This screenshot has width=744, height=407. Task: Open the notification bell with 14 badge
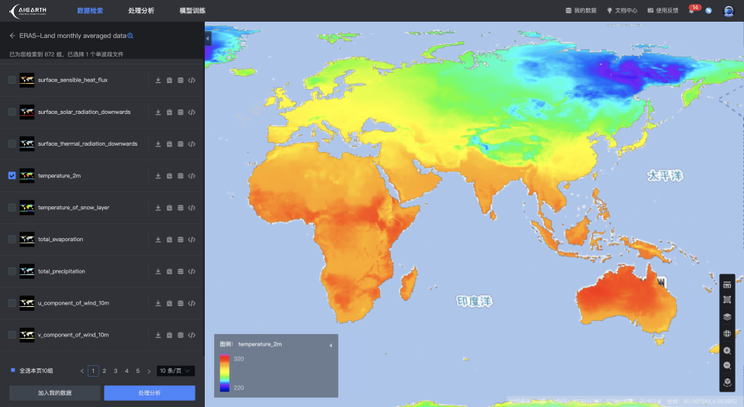coord(693,9)
